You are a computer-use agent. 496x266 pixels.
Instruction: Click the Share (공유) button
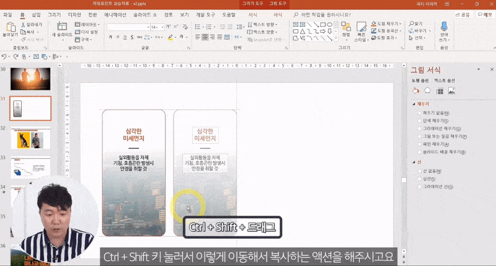(x=463, y=15)
